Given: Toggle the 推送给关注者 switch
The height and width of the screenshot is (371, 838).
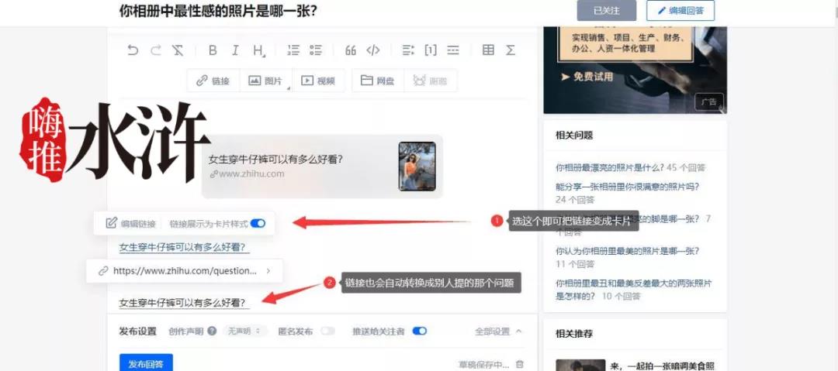Looking at the screenshot, I should 420,331.
